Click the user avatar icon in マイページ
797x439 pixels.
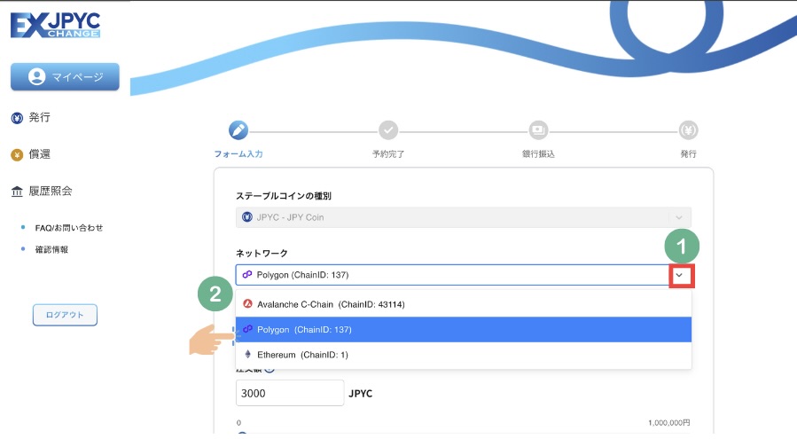tap(36, 77)
